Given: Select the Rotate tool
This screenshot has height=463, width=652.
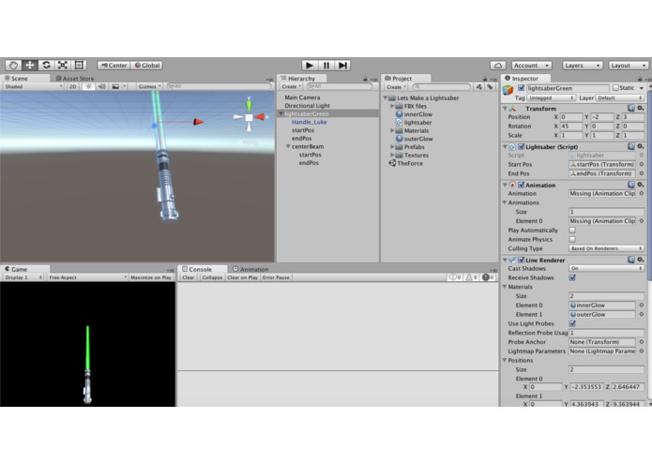Looking at the screenshot, I should (x=46, y=66).
